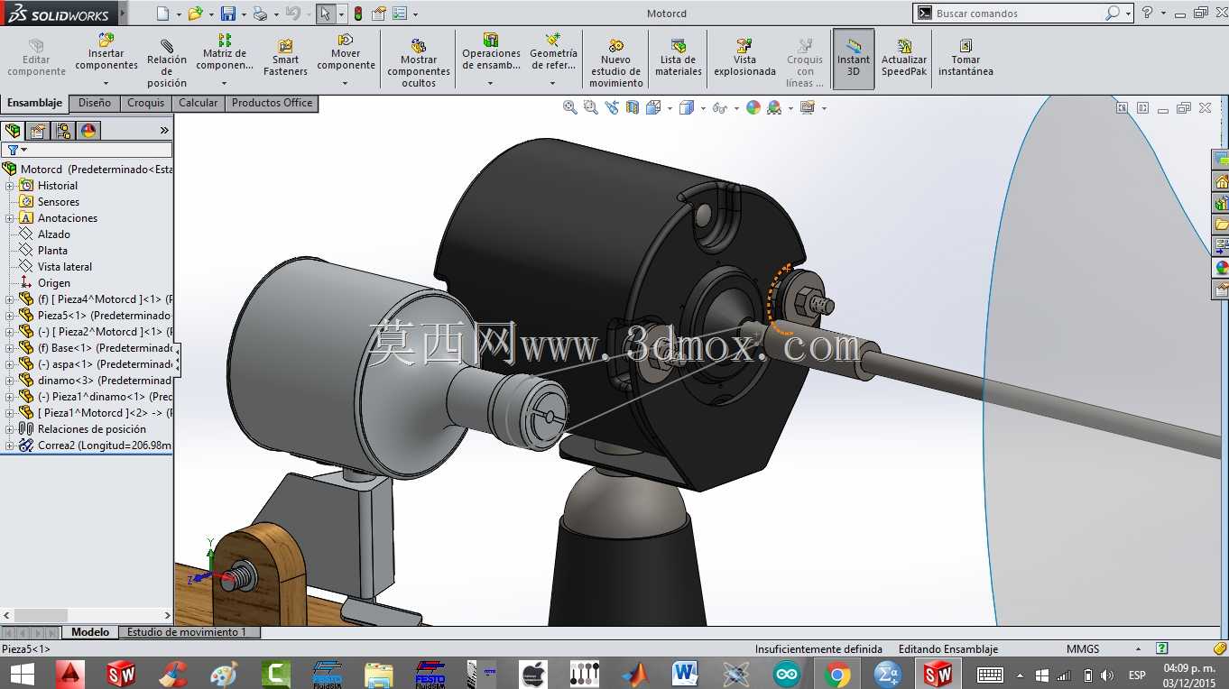Screen dimensions: 1229x689
Task: Open the Options list icon in quick toolbar
Action: (399, 14)
